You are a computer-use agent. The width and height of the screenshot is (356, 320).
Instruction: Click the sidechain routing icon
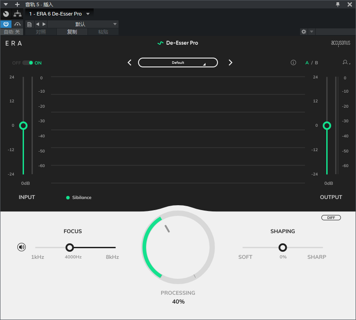coord(17,14)
